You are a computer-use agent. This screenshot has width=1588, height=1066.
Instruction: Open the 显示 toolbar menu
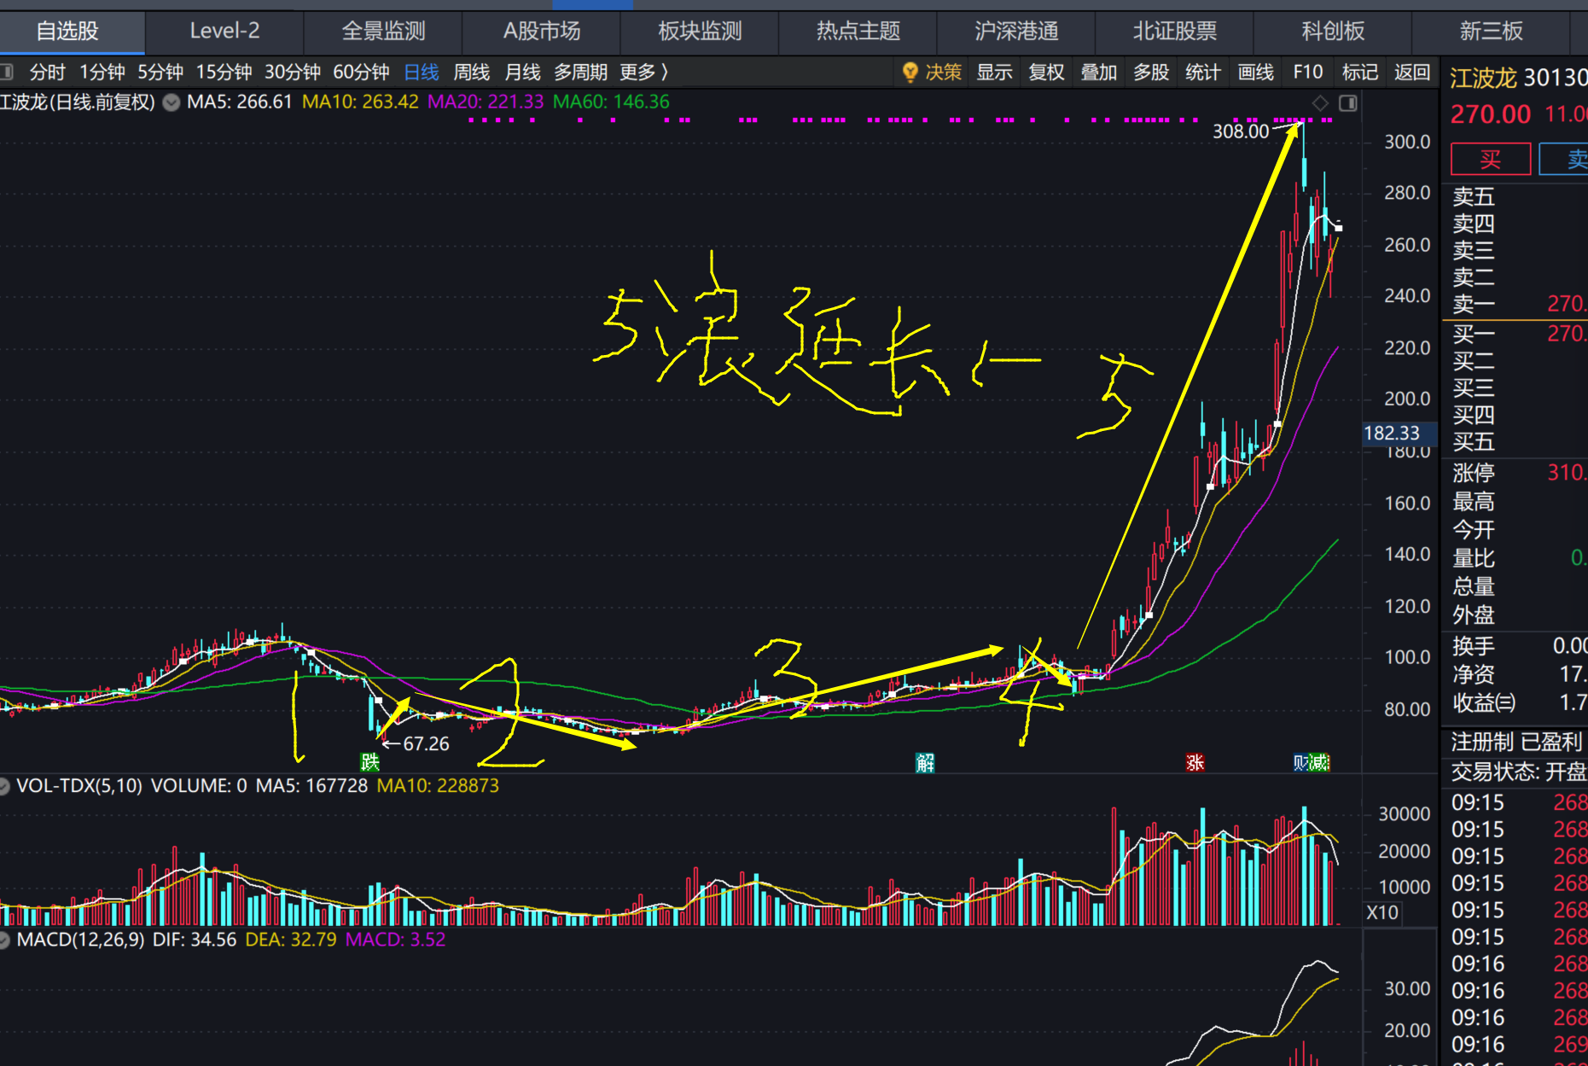point(994,73)
